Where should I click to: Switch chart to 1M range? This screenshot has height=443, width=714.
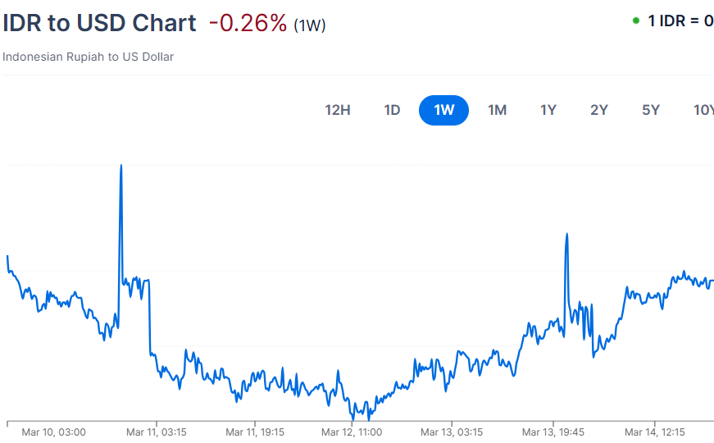497,110
